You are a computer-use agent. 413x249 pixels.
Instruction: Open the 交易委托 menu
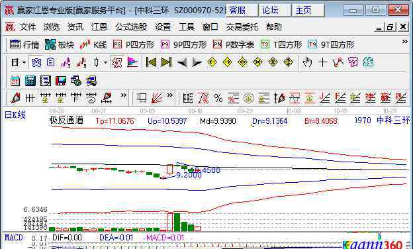pyautogui.click(x=242, y=27)
